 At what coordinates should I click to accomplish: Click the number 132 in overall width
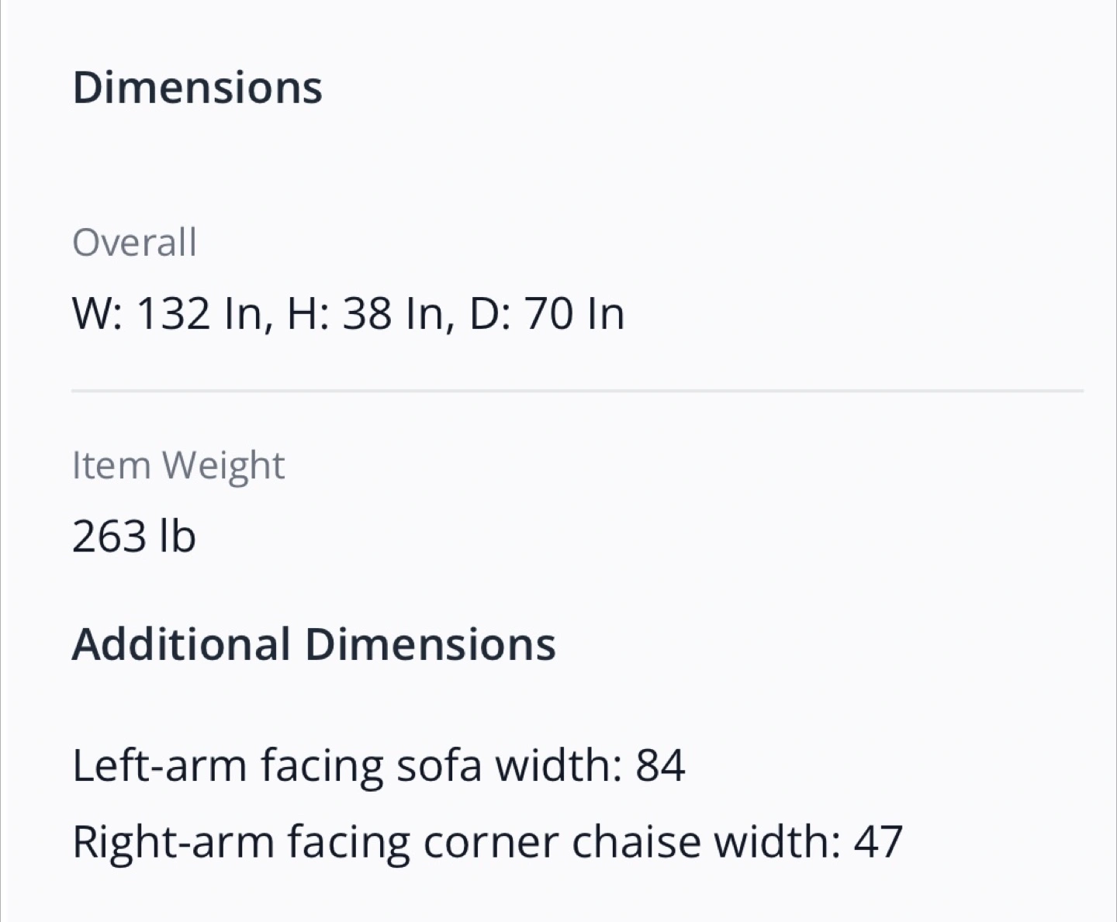click(x=174, y=314)
